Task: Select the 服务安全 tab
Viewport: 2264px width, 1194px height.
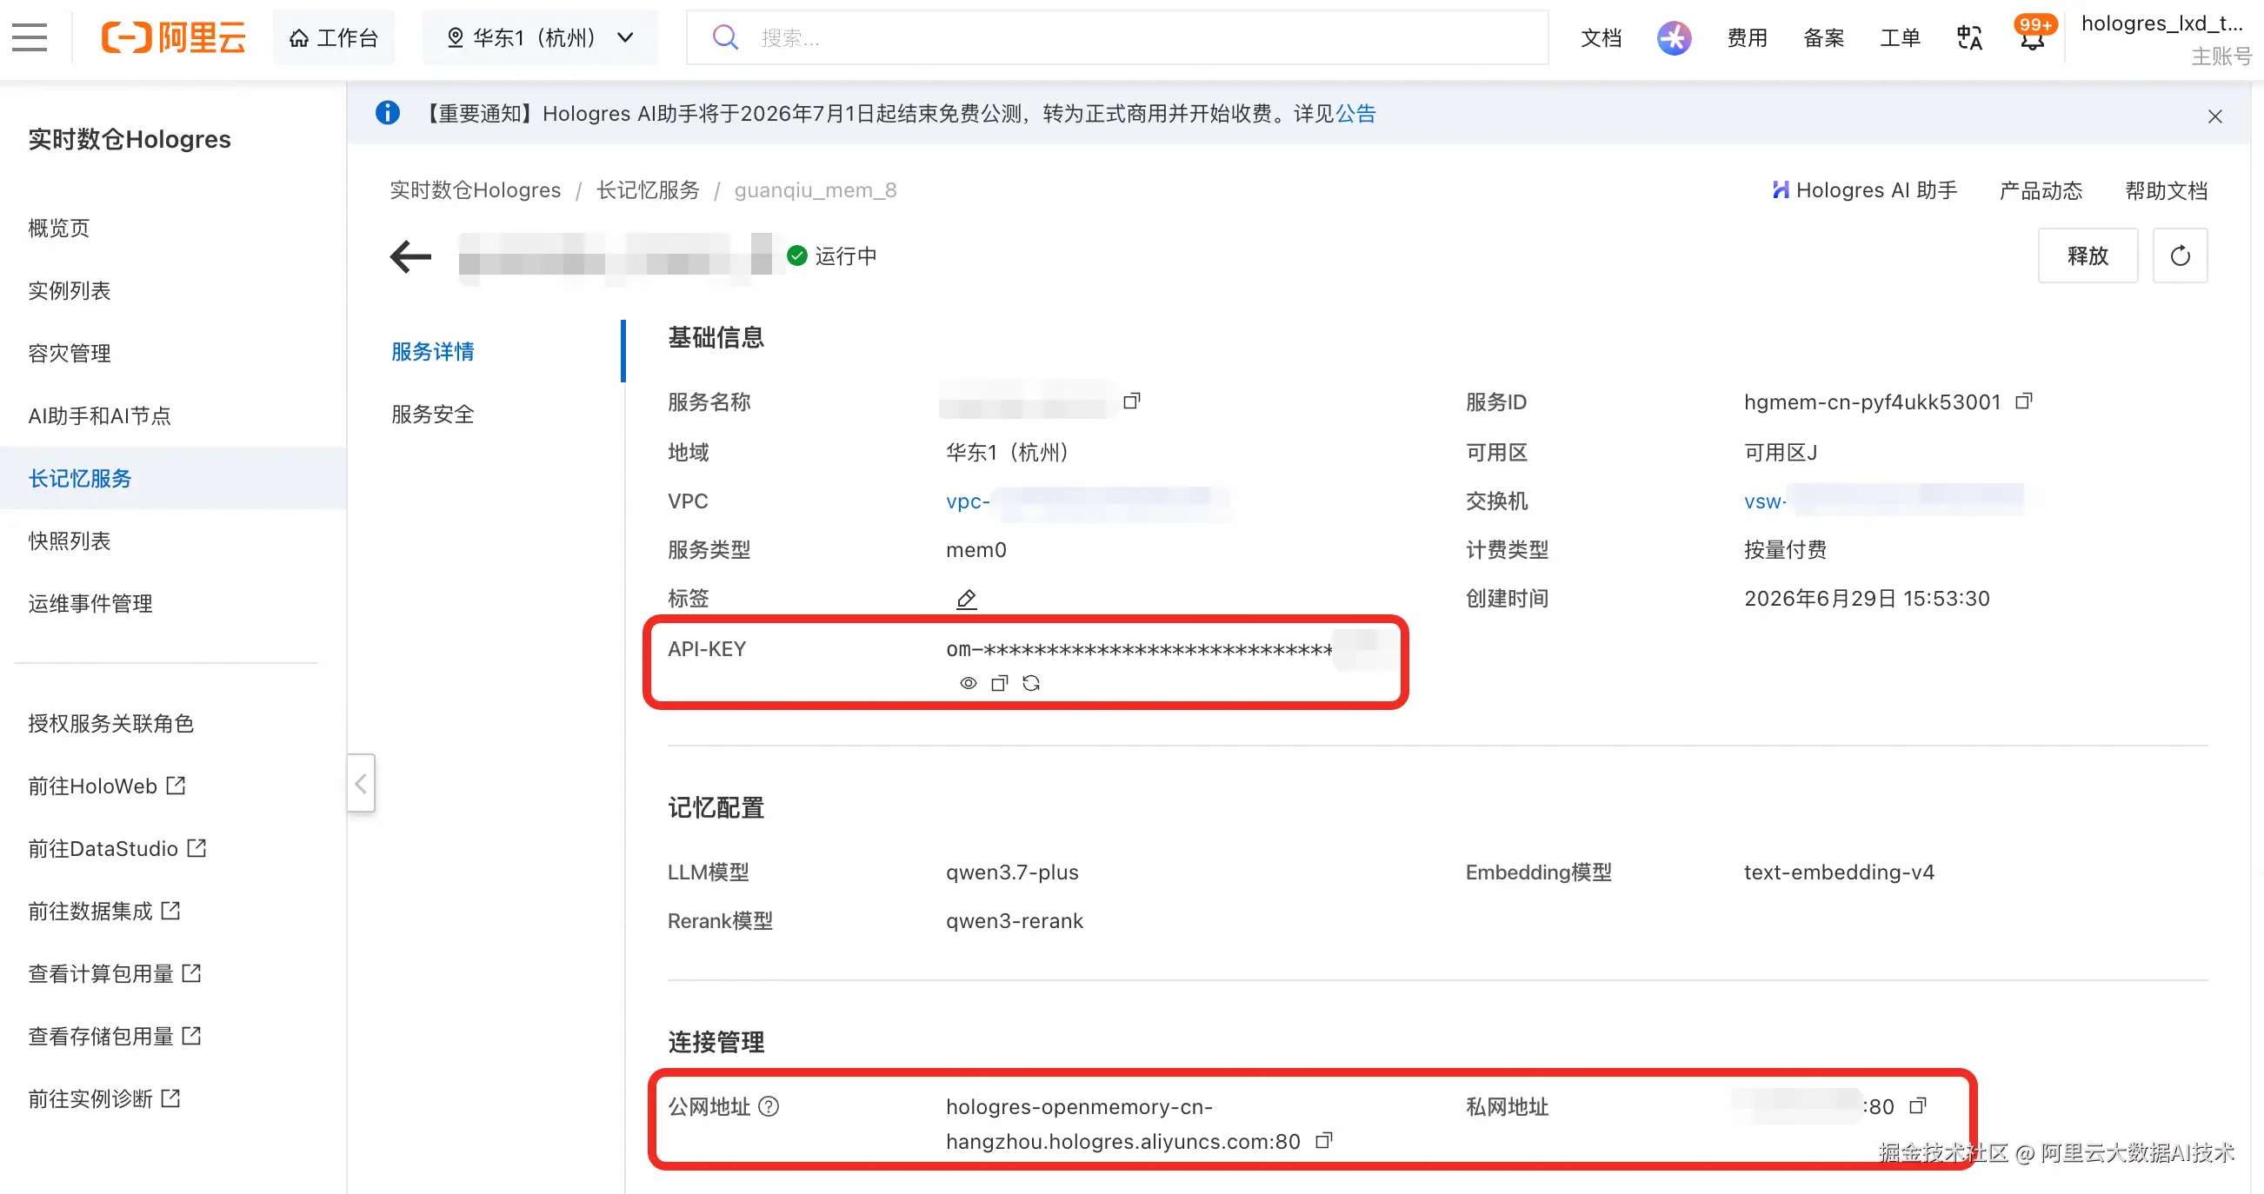Action: point(432,413)
